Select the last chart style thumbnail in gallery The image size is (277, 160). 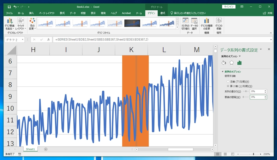(x=167, y=24)
